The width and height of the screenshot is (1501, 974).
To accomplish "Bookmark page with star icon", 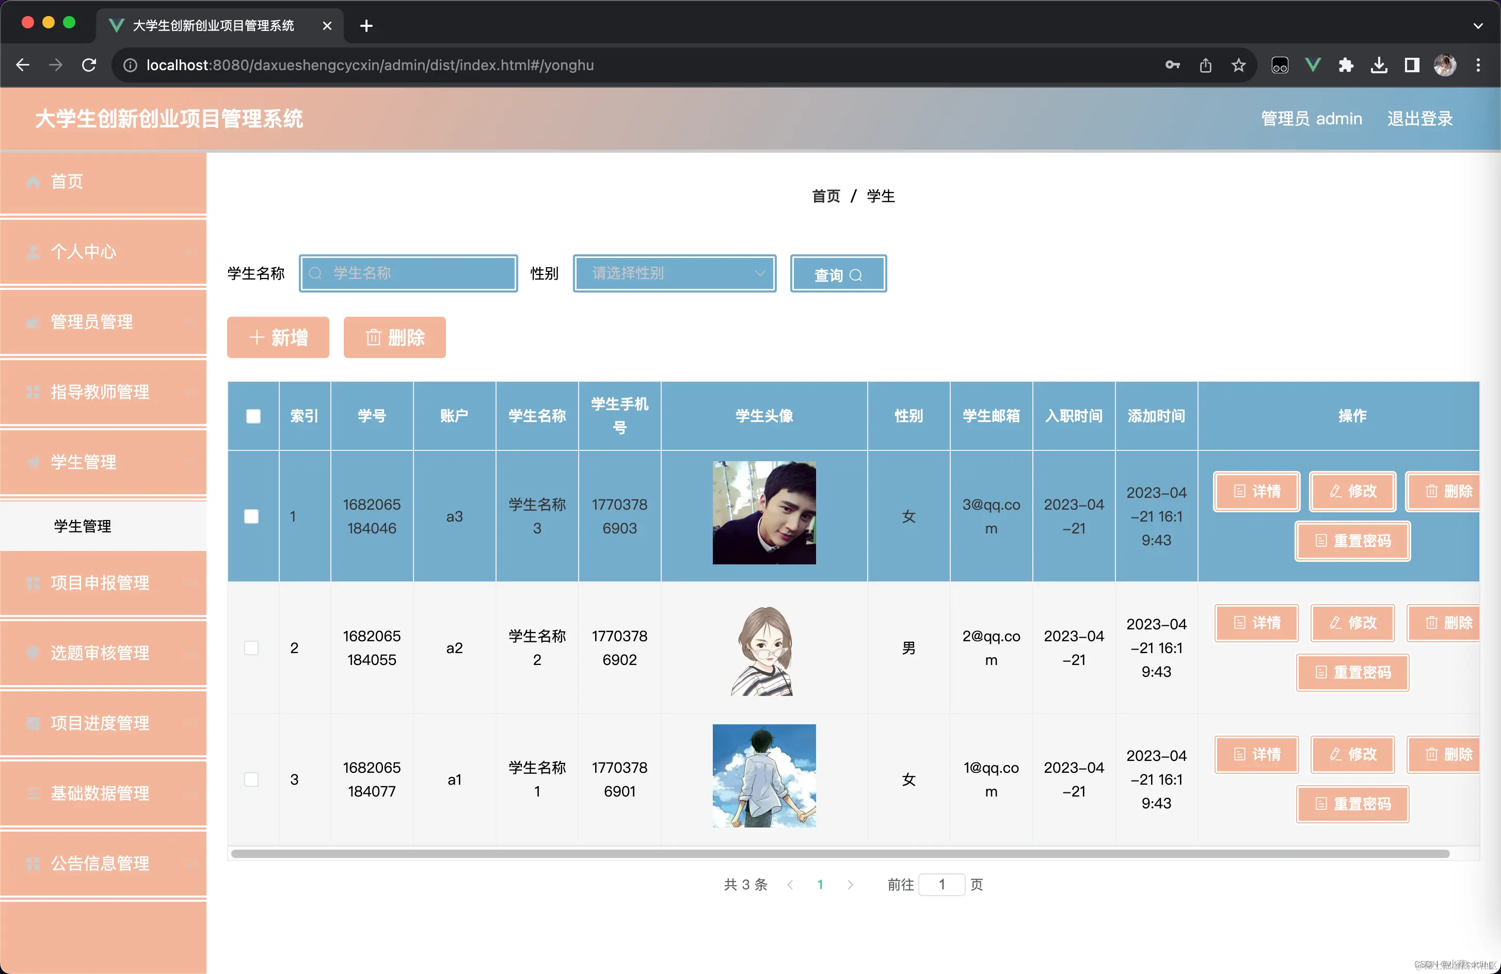I will (1239, 65).
